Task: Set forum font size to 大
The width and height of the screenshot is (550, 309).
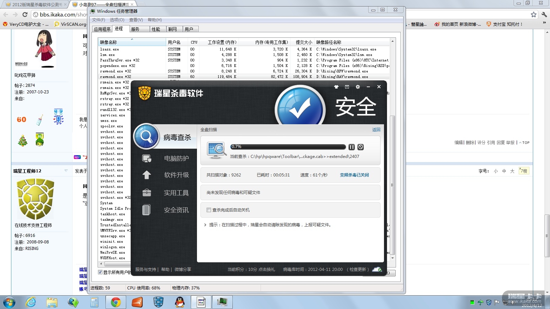Action: point(512,171)
